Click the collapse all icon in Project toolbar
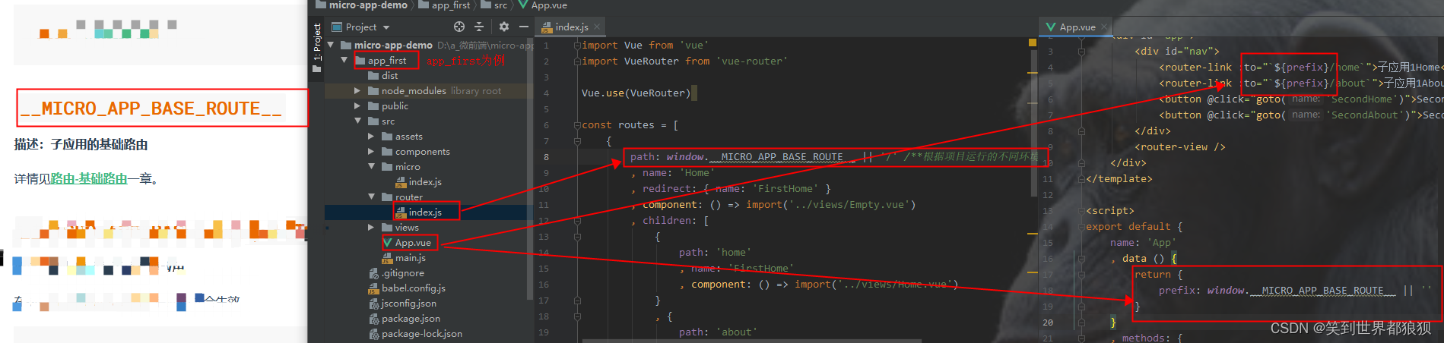 point(479,27)
